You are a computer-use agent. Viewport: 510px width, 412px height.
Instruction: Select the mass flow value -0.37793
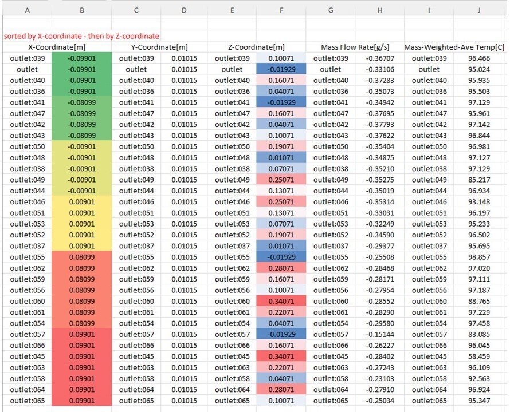click(x=380, y=124)
